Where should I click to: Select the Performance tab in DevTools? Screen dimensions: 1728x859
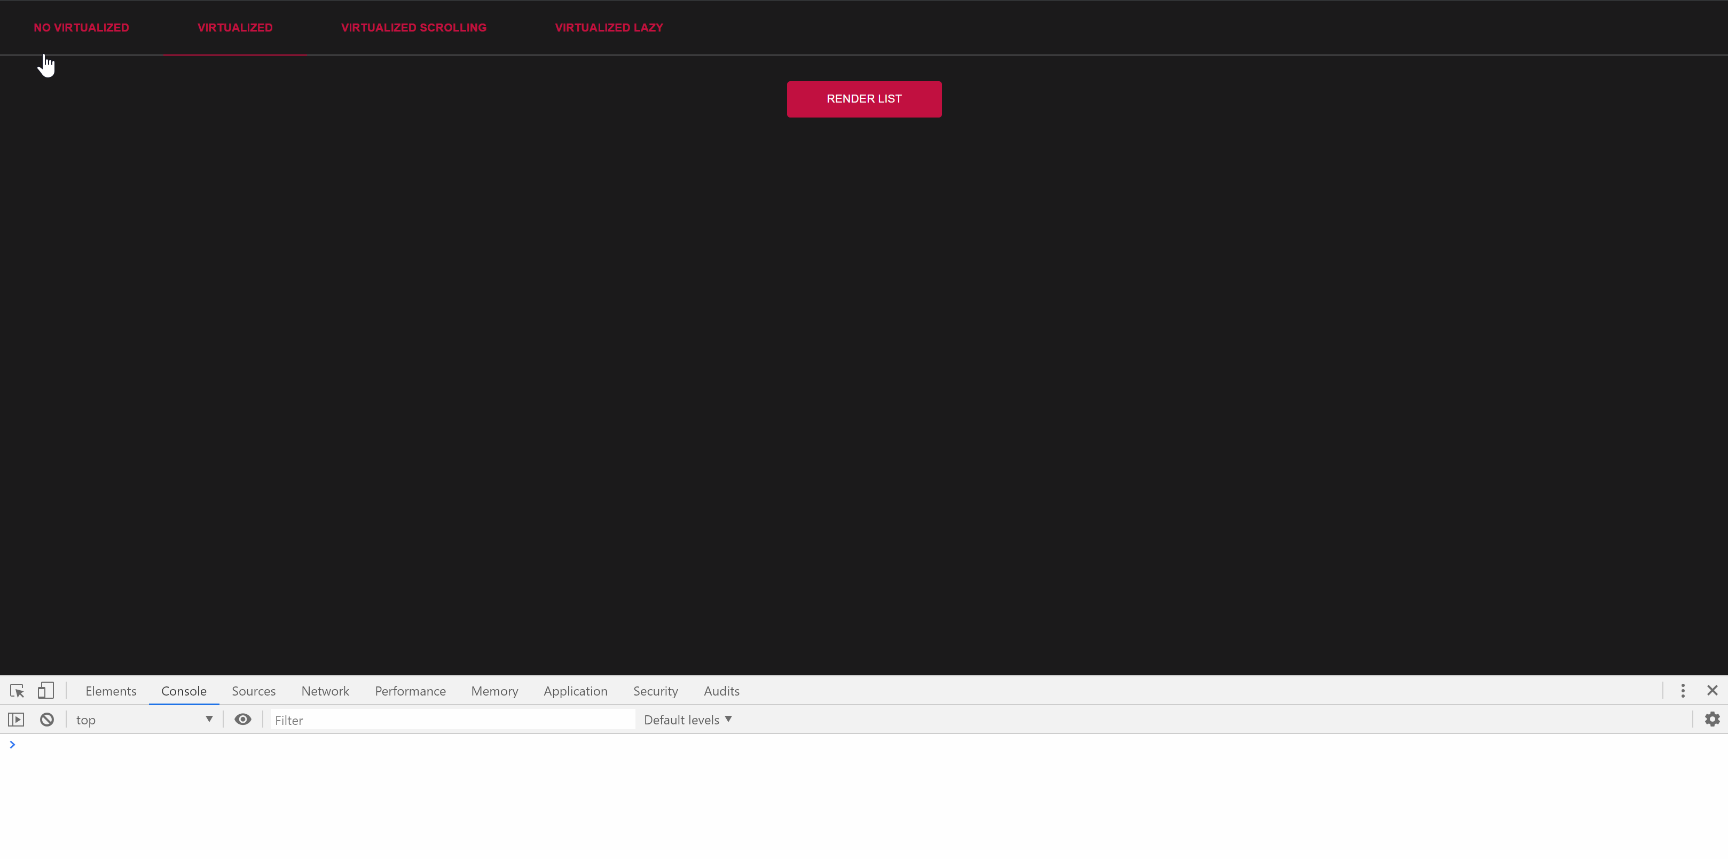pyautogui.click(x=410, y=690)
